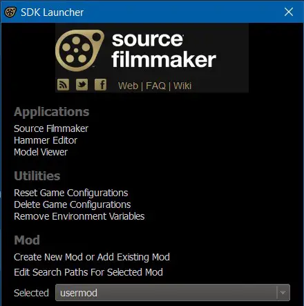Click Create New Mod or Add Existing Mod

92,257
